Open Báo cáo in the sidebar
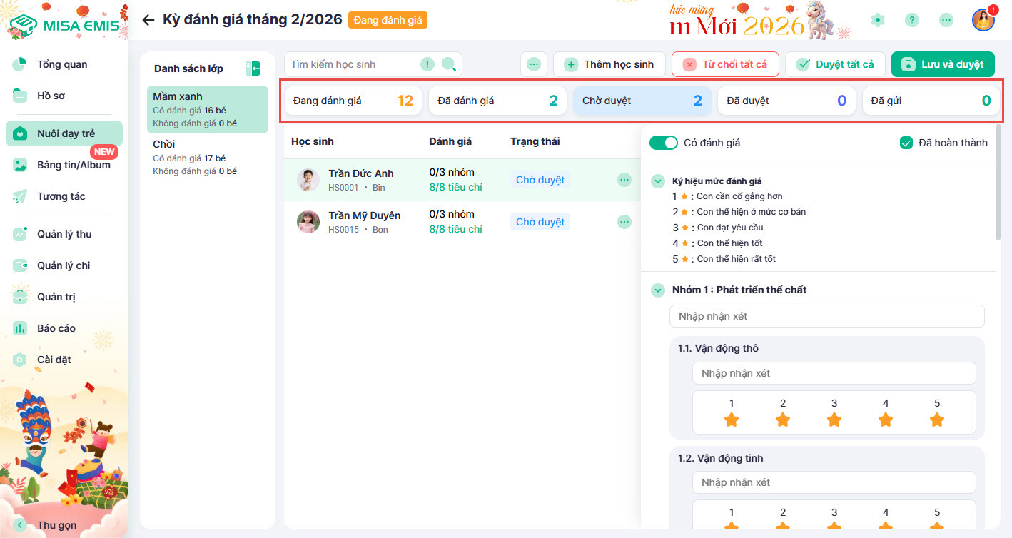 pyautogui.click(x=56, y=328)
